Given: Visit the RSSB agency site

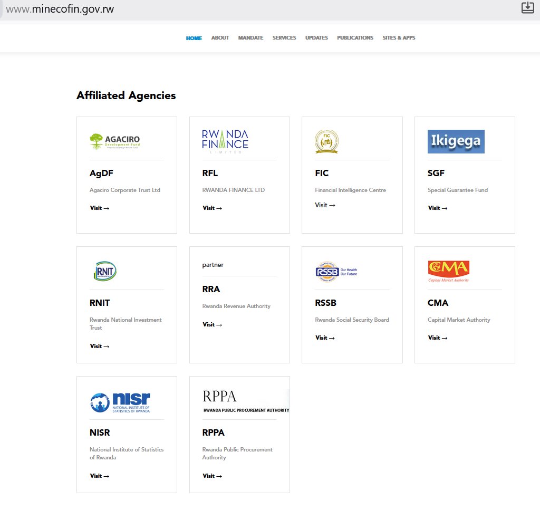Looking at the screenshot, I should 325,338.
